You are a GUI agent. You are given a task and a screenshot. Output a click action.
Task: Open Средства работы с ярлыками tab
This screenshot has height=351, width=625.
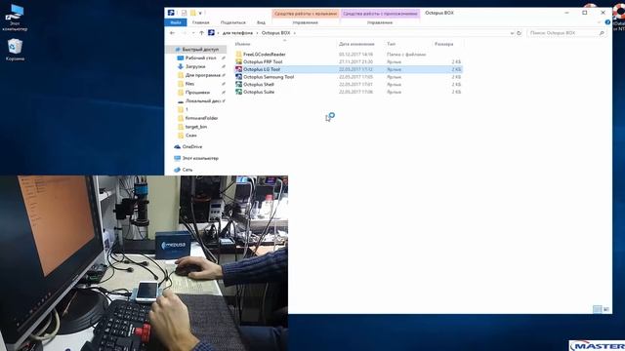pos(306,14)
